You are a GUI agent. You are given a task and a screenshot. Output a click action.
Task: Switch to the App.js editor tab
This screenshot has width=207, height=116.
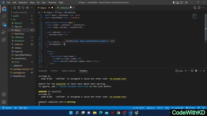click(x=45, y=8)
